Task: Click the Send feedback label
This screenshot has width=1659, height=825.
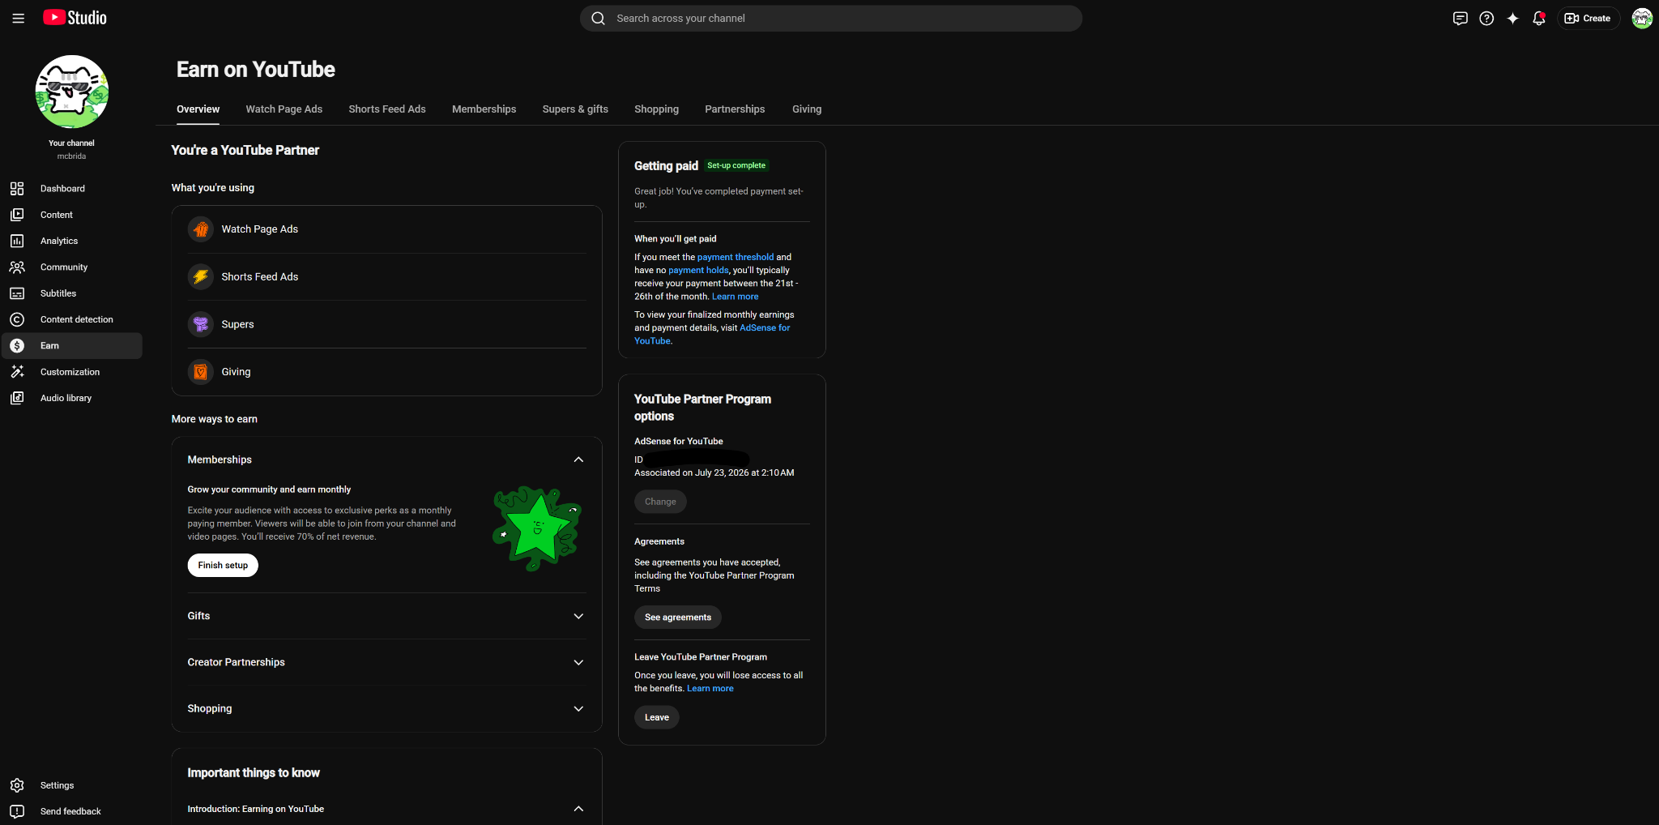Action: point(70,811)
